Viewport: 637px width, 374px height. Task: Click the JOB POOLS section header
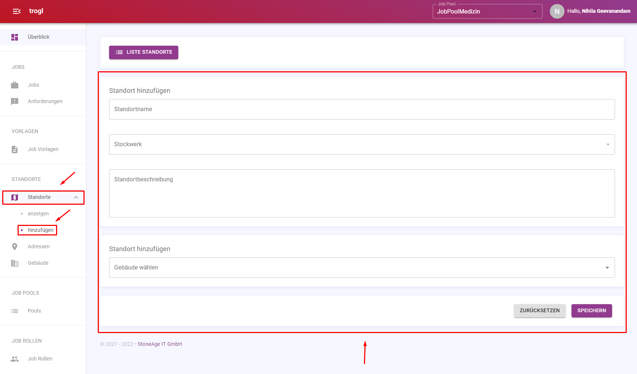point(25,293)
